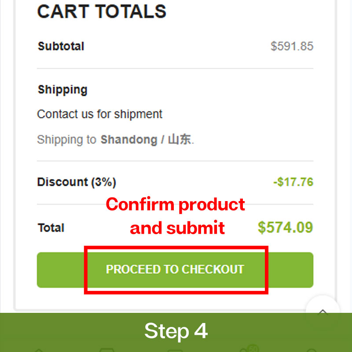Tap the middle icon in bottom navigation
The image size is (352, 352).
point(175,350)
